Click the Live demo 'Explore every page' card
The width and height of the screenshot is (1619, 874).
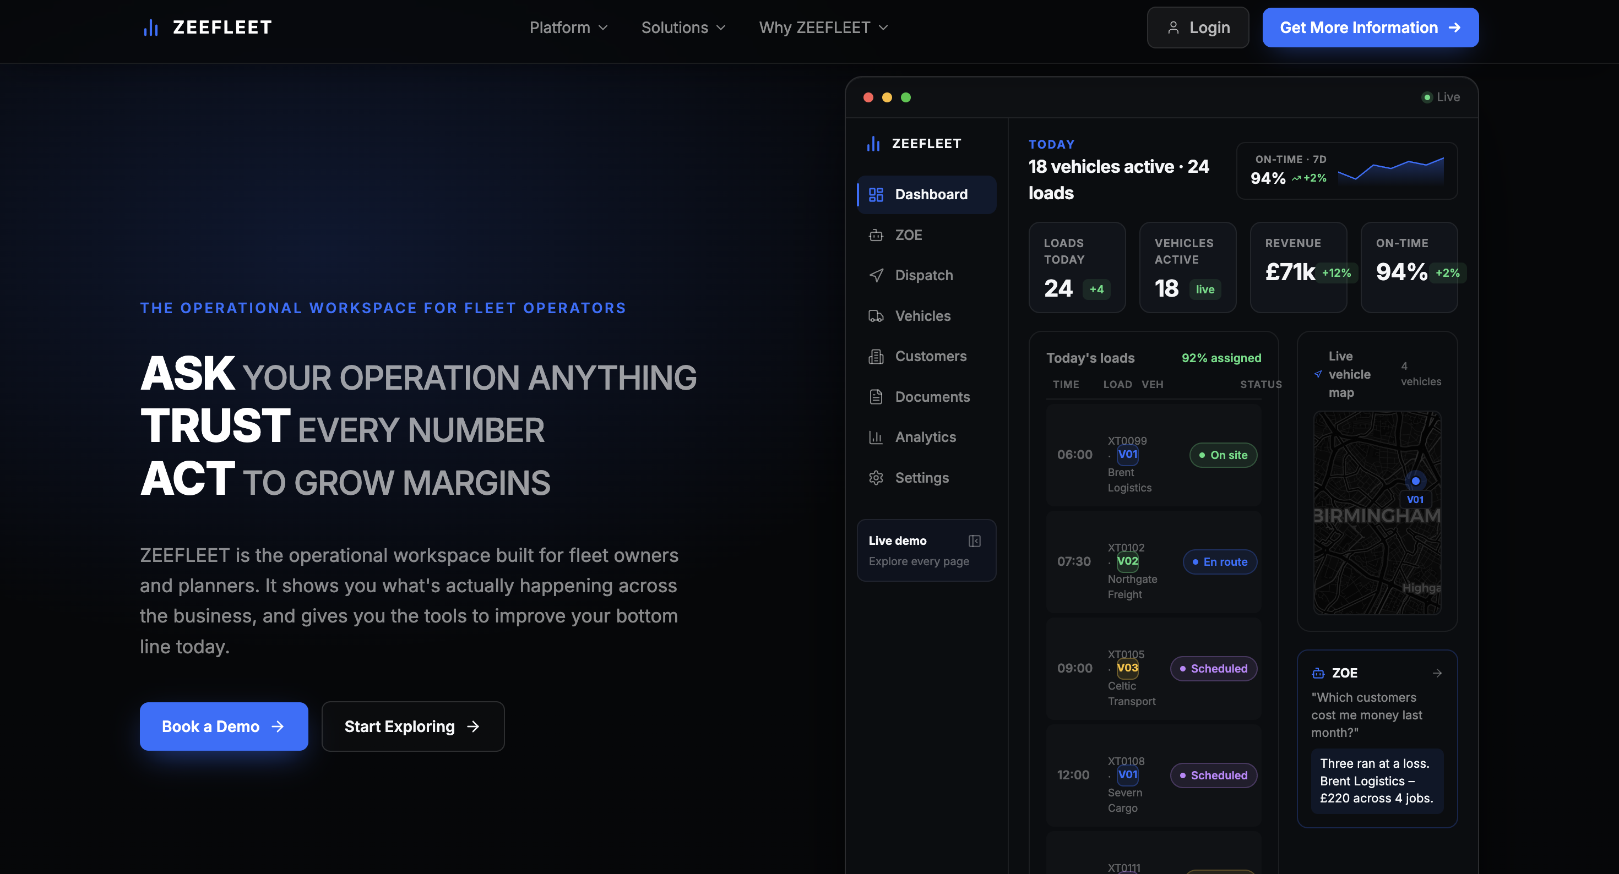pos(926,550)
